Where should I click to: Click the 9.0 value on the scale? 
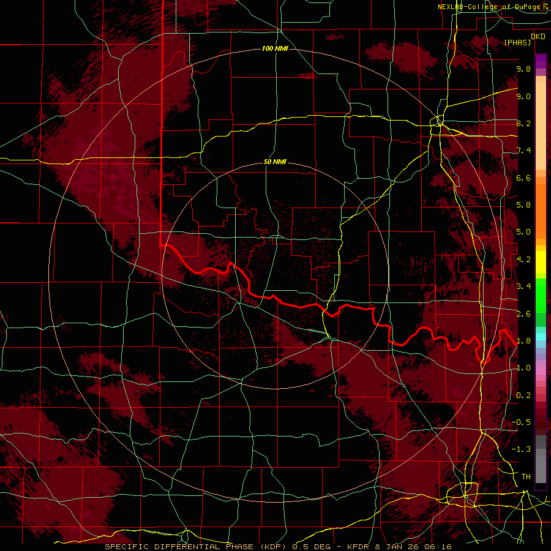click(x=523, y=96)
